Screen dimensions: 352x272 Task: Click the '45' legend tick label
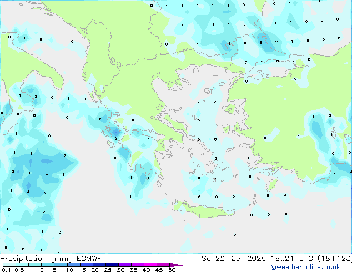click(159, 270)
